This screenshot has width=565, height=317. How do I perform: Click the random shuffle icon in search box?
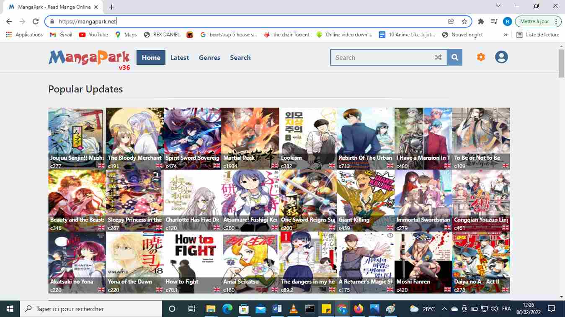(x=438, y=58)
